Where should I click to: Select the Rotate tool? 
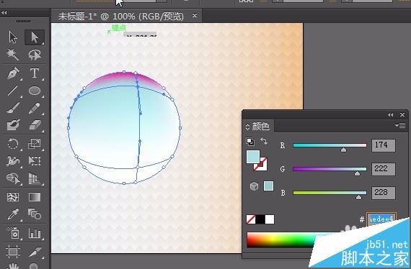[x=13, y=144]
